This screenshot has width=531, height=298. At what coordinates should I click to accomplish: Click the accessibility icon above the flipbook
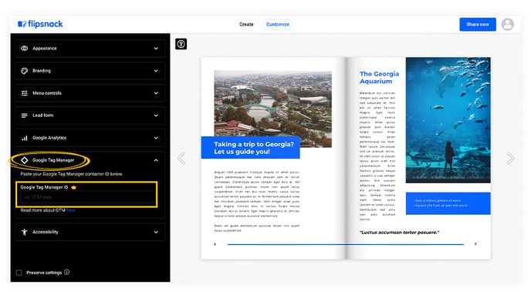181,44
